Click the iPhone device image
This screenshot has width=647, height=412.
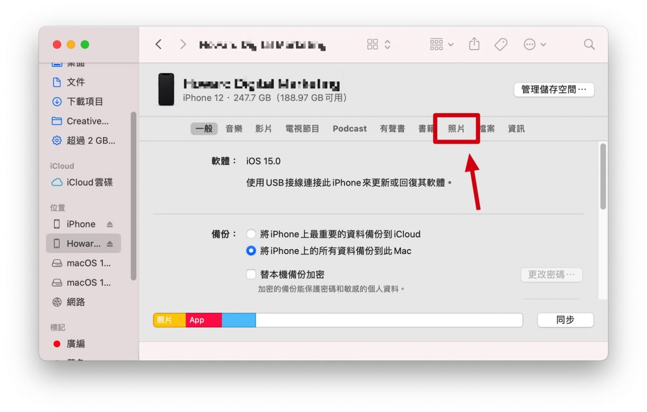click(x=166, y=90)
